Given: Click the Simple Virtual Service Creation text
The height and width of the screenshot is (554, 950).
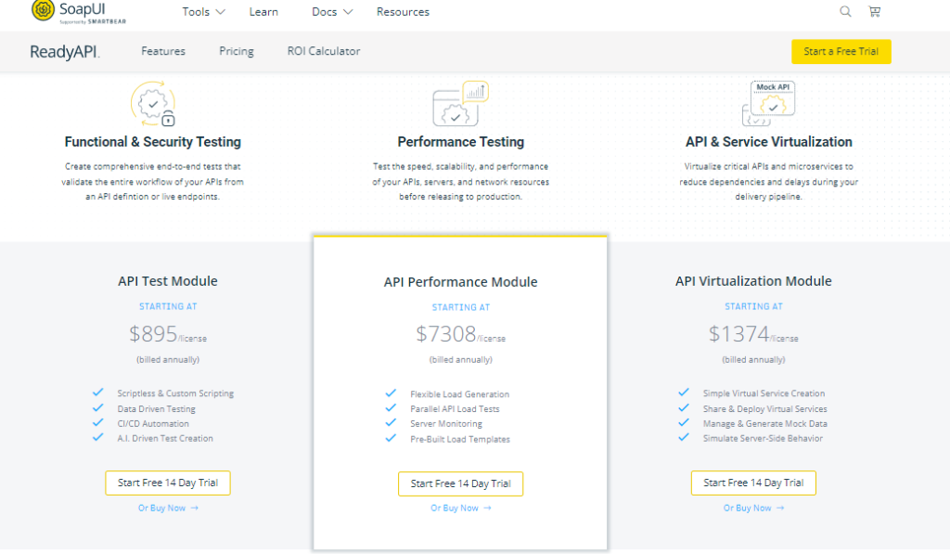Looking at the screenshot, I should (764, 393).
